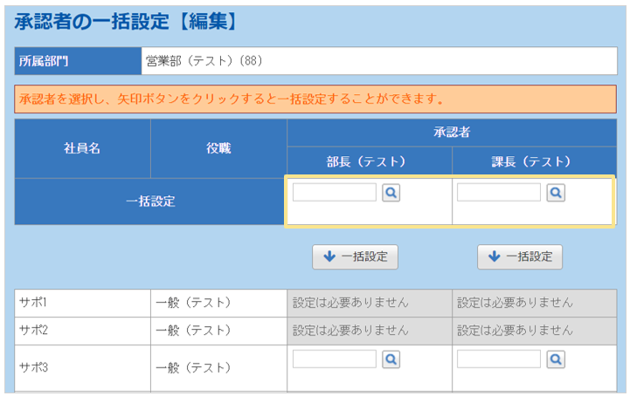Screen dimensions: 630x396
Task: Click the 営業部(テスト)(88) department field
Action: tap(378, 62)
